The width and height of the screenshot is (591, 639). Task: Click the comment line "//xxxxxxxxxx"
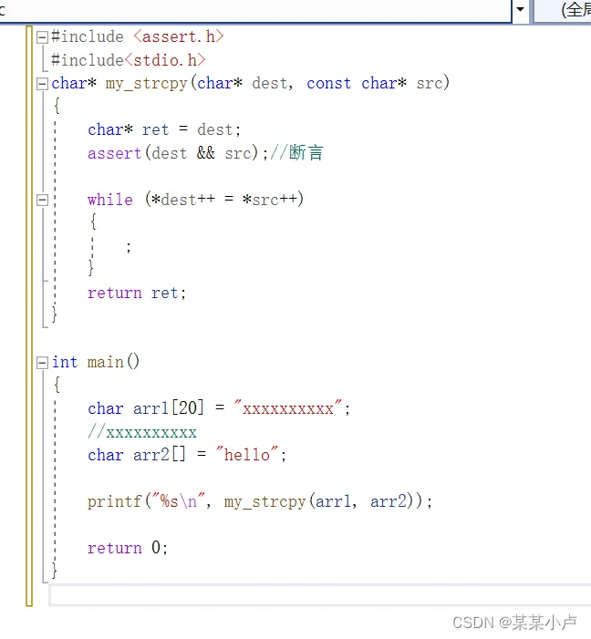point(142,432)
